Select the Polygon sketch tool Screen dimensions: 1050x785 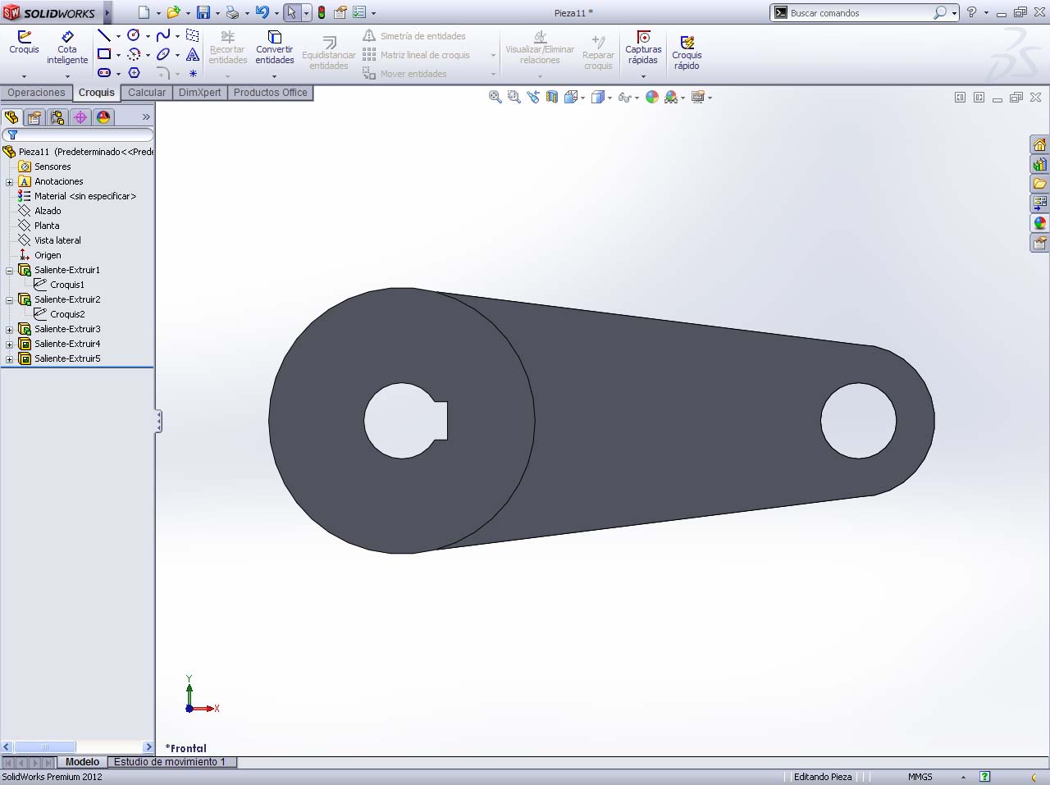134,73
